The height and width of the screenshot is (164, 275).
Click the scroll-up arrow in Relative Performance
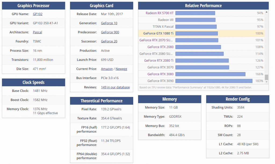click(x=266, y=12)
